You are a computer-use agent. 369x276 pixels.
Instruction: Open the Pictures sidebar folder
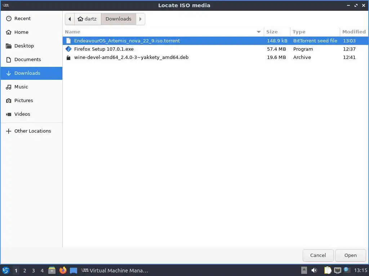(x=32, y=101)
